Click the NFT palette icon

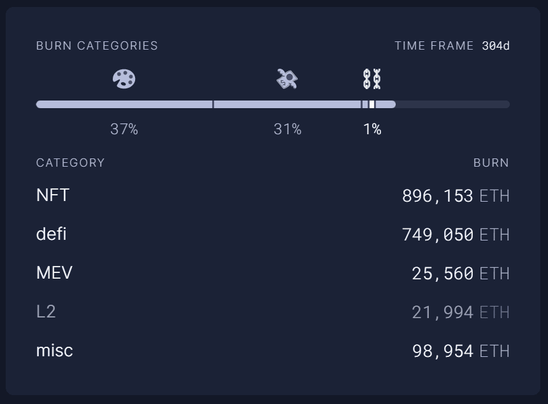coord(124,79)
